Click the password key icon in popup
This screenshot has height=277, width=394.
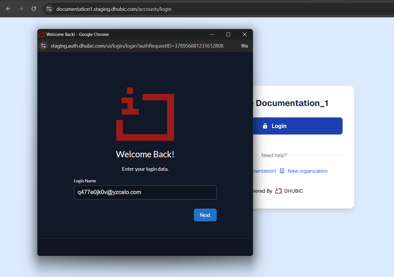(244, 46)
